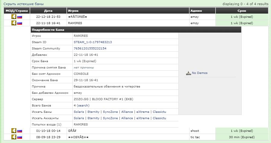
Task: Click the Russian flag in ★RÁMIREŠ★ row
Action: coord(20,17)
